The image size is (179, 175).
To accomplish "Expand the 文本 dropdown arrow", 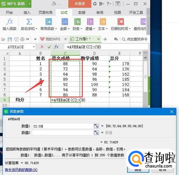I will (x=107, y=29).
